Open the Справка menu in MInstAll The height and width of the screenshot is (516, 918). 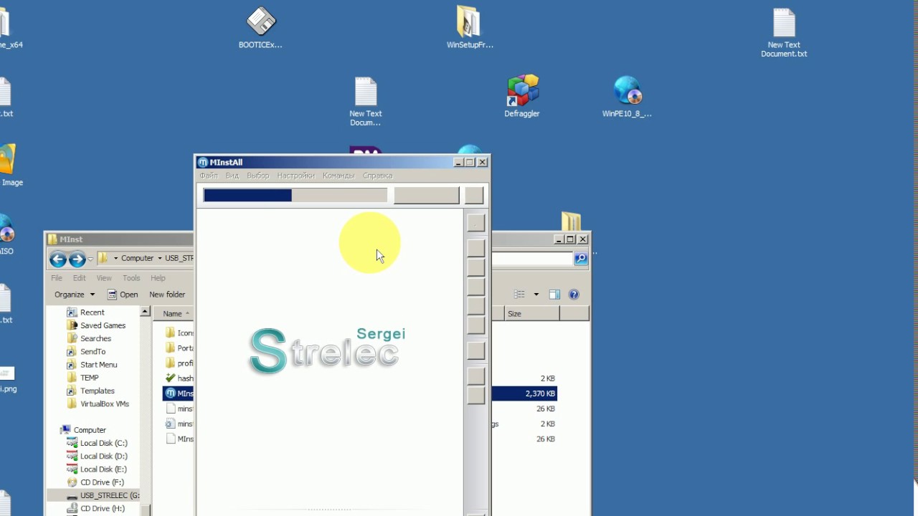pos(377,176)
